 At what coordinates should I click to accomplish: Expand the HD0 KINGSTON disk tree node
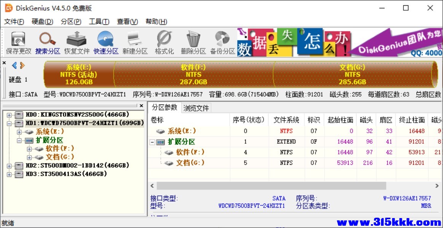click(9, 114)
